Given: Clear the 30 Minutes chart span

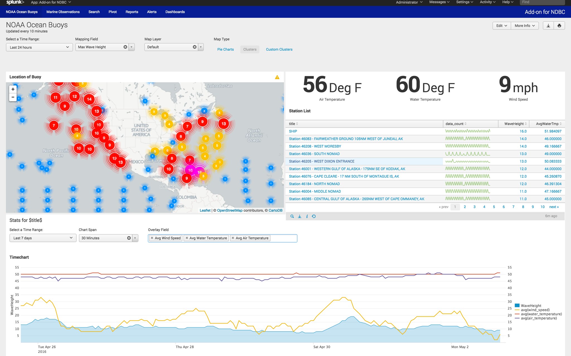Looking at the screenshot, I should pyautogui.click(x=129, y=238).
